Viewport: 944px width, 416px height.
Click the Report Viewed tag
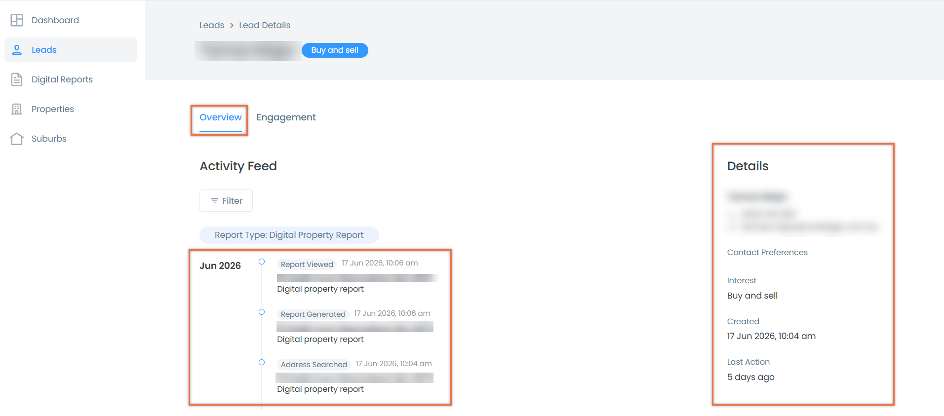(x=307, y=265)
